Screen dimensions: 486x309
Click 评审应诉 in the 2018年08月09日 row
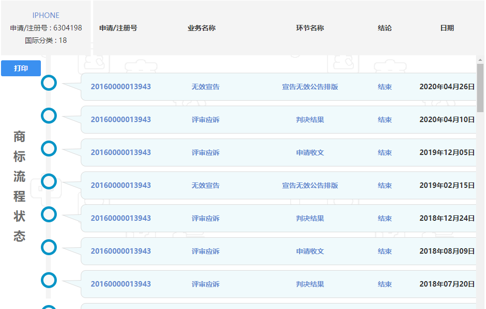click(205, 251)
